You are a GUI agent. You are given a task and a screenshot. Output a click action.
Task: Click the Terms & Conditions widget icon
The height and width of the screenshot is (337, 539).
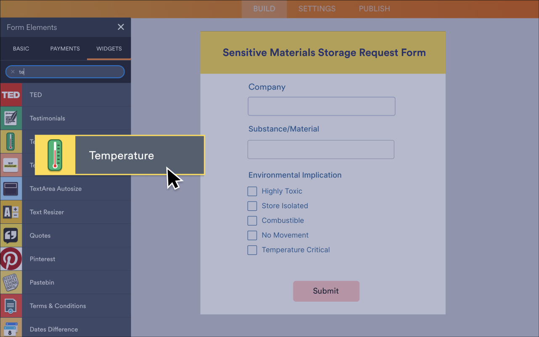point(11,305)
